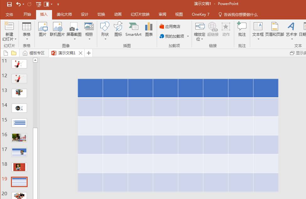
Task: Insert a SmartArt graphic
Action: click(133, 29)
